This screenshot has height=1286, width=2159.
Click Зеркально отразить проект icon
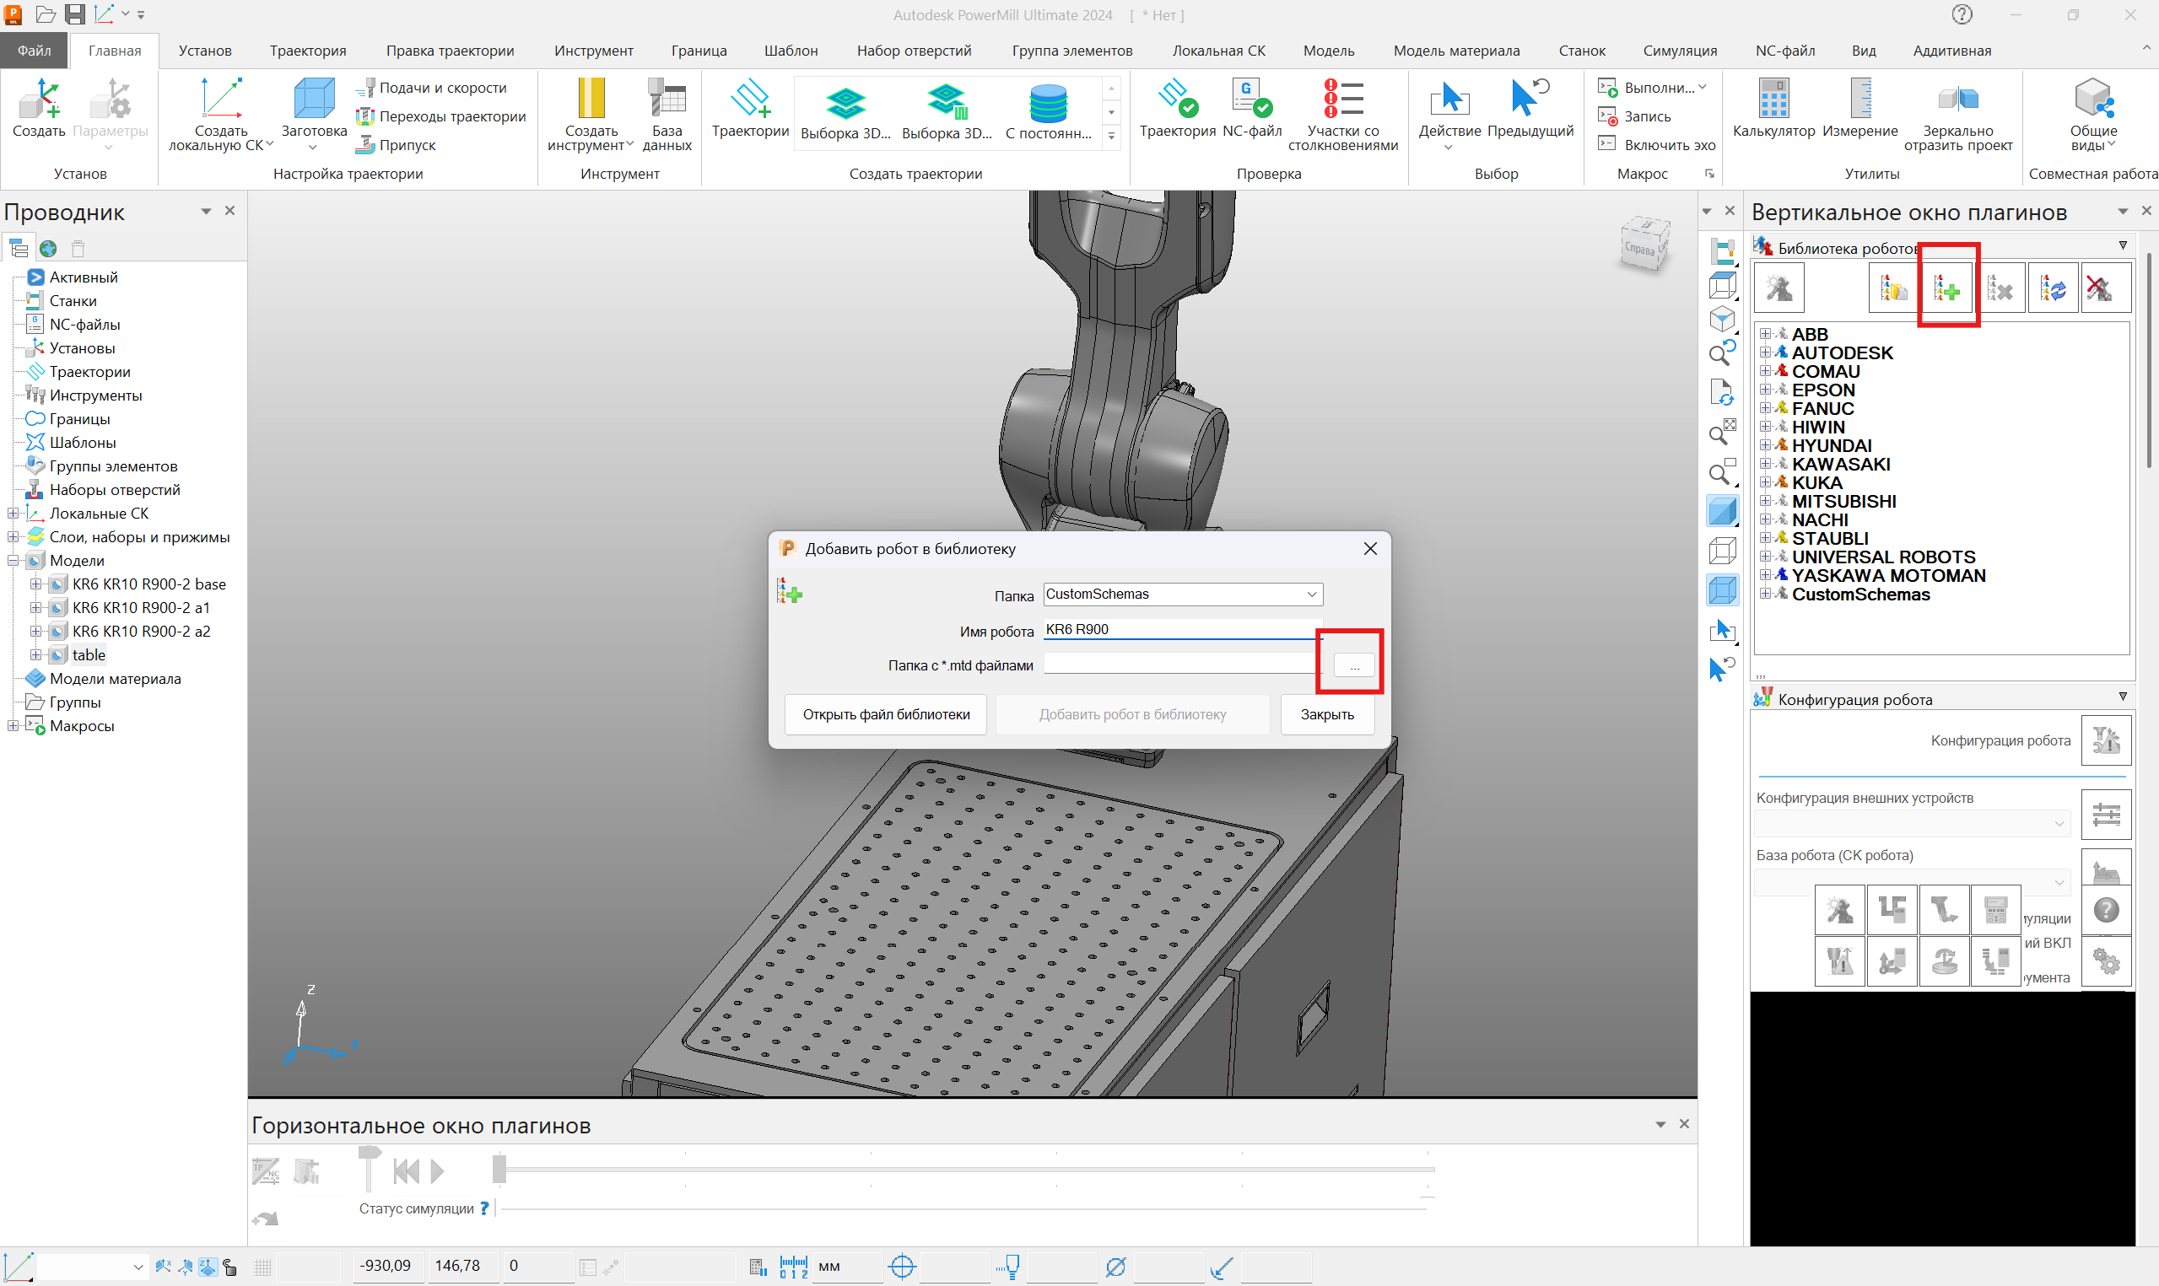click(1958, 99)
